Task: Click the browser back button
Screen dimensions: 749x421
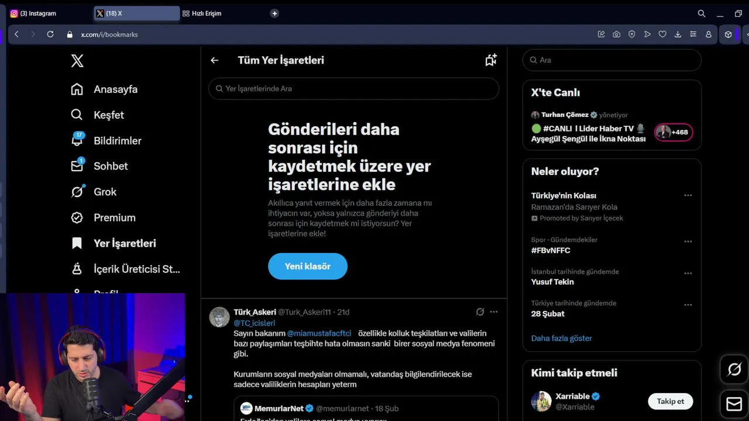Action: point(16,34)
